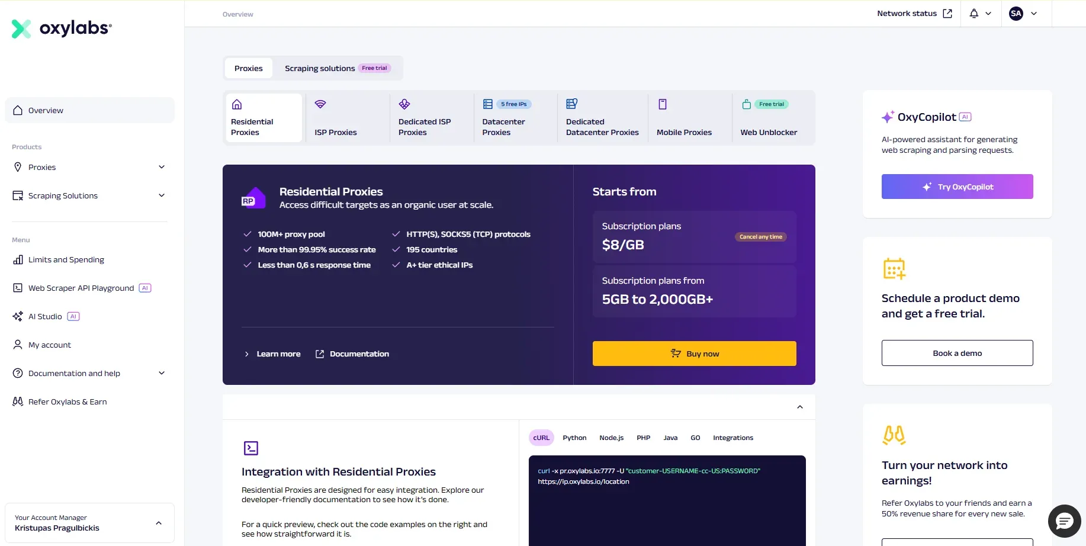The image size is (1086, 546).
Task: Expand the Proxies sidebar menu
Action: pos(89,167)
